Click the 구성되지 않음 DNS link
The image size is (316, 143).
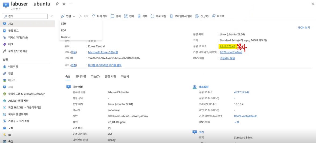tap(227, 58)
